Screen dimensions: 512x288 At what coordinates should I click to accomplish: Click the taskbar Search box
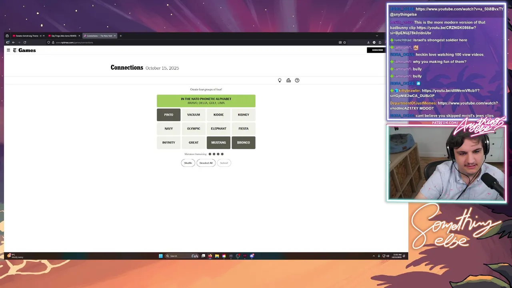coord(182,256)
